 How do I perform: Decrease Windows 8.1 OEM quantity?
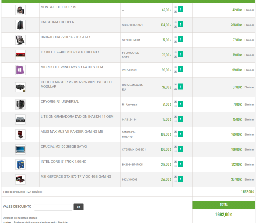click(175, 71)
